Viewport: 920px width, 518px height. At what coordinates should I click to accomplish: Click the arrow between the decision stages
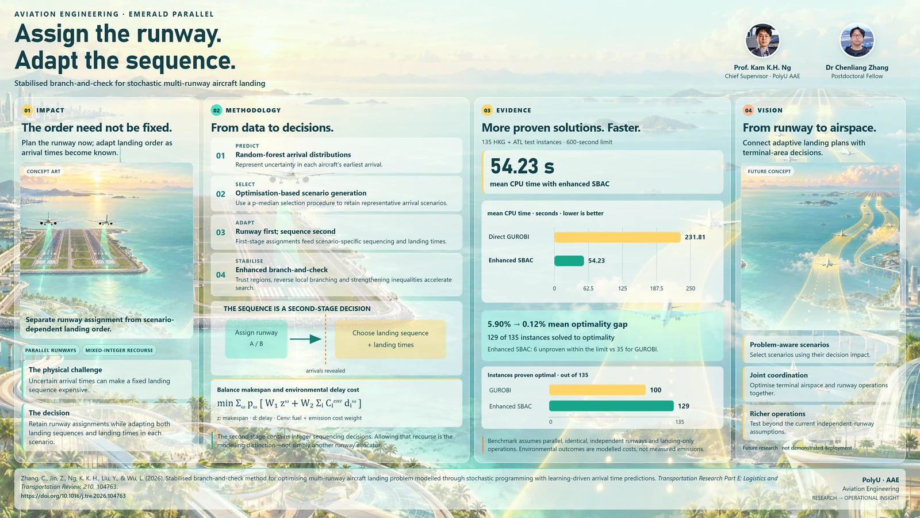click(x=305, y=339)
